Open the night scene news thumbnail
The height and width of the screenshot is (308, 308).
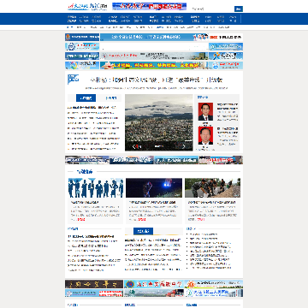pos(154,188)
